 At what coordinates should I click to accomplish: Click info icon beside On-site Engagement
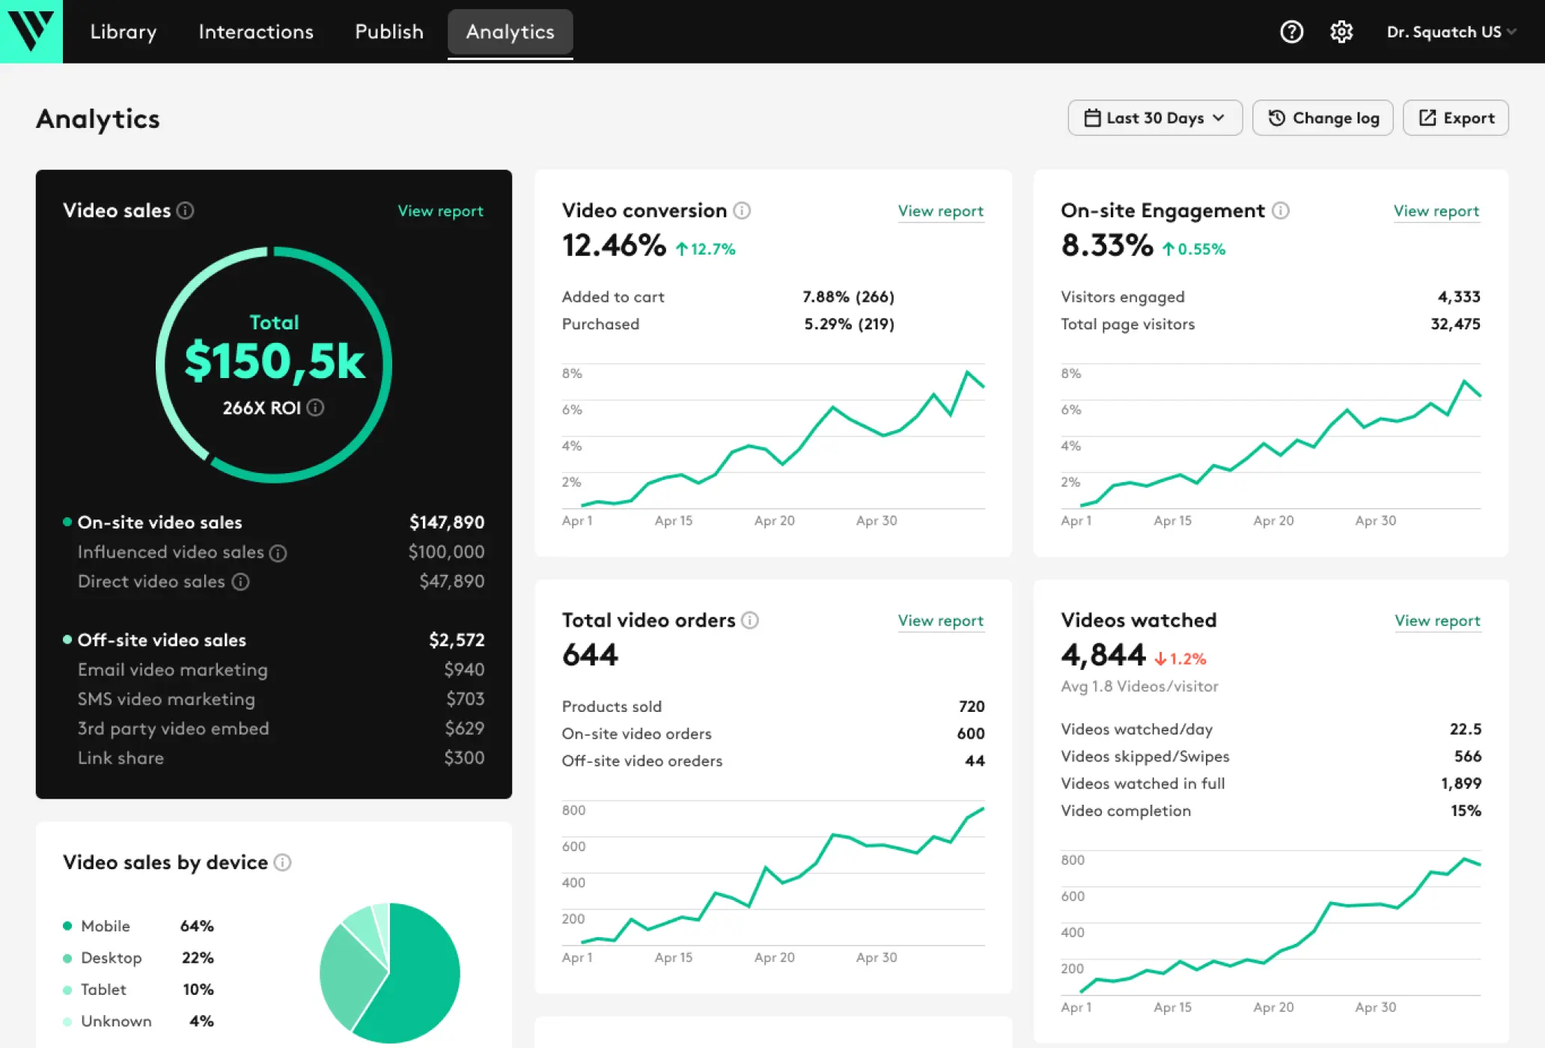1281,211
